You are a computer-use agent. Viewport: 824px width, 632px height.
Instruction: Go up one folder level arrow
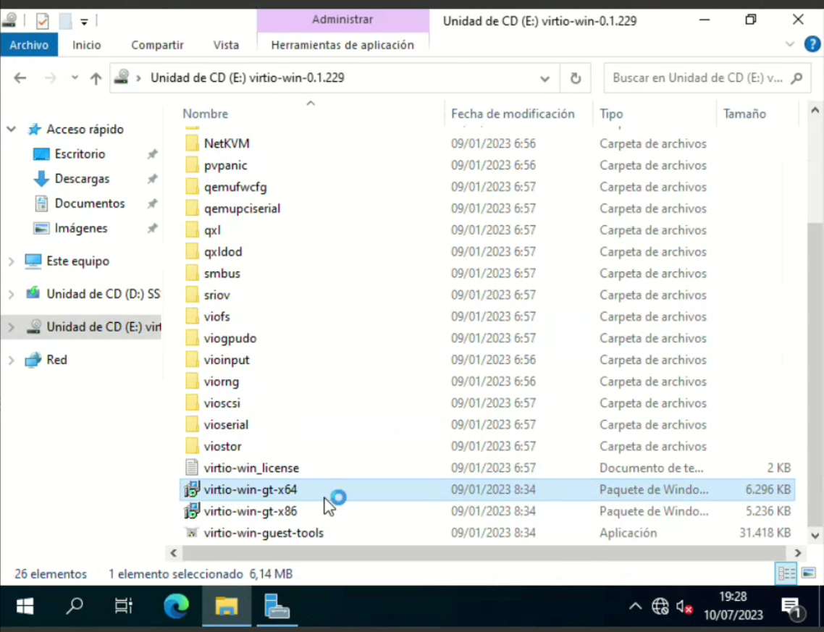tap(96, 78)
